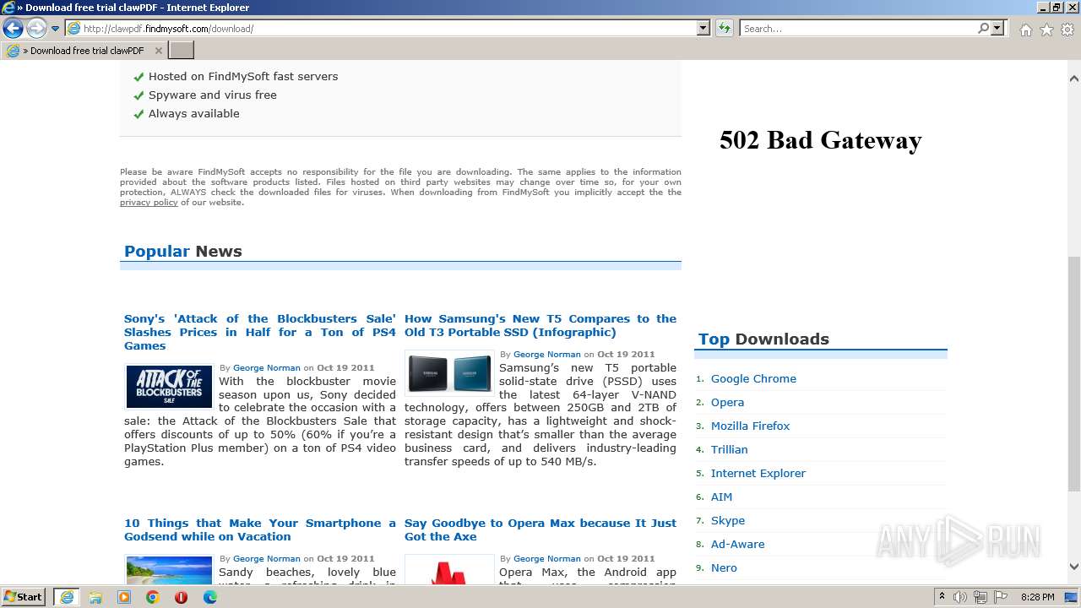Open Google Chrome in Top Downloads

point(753,379)
